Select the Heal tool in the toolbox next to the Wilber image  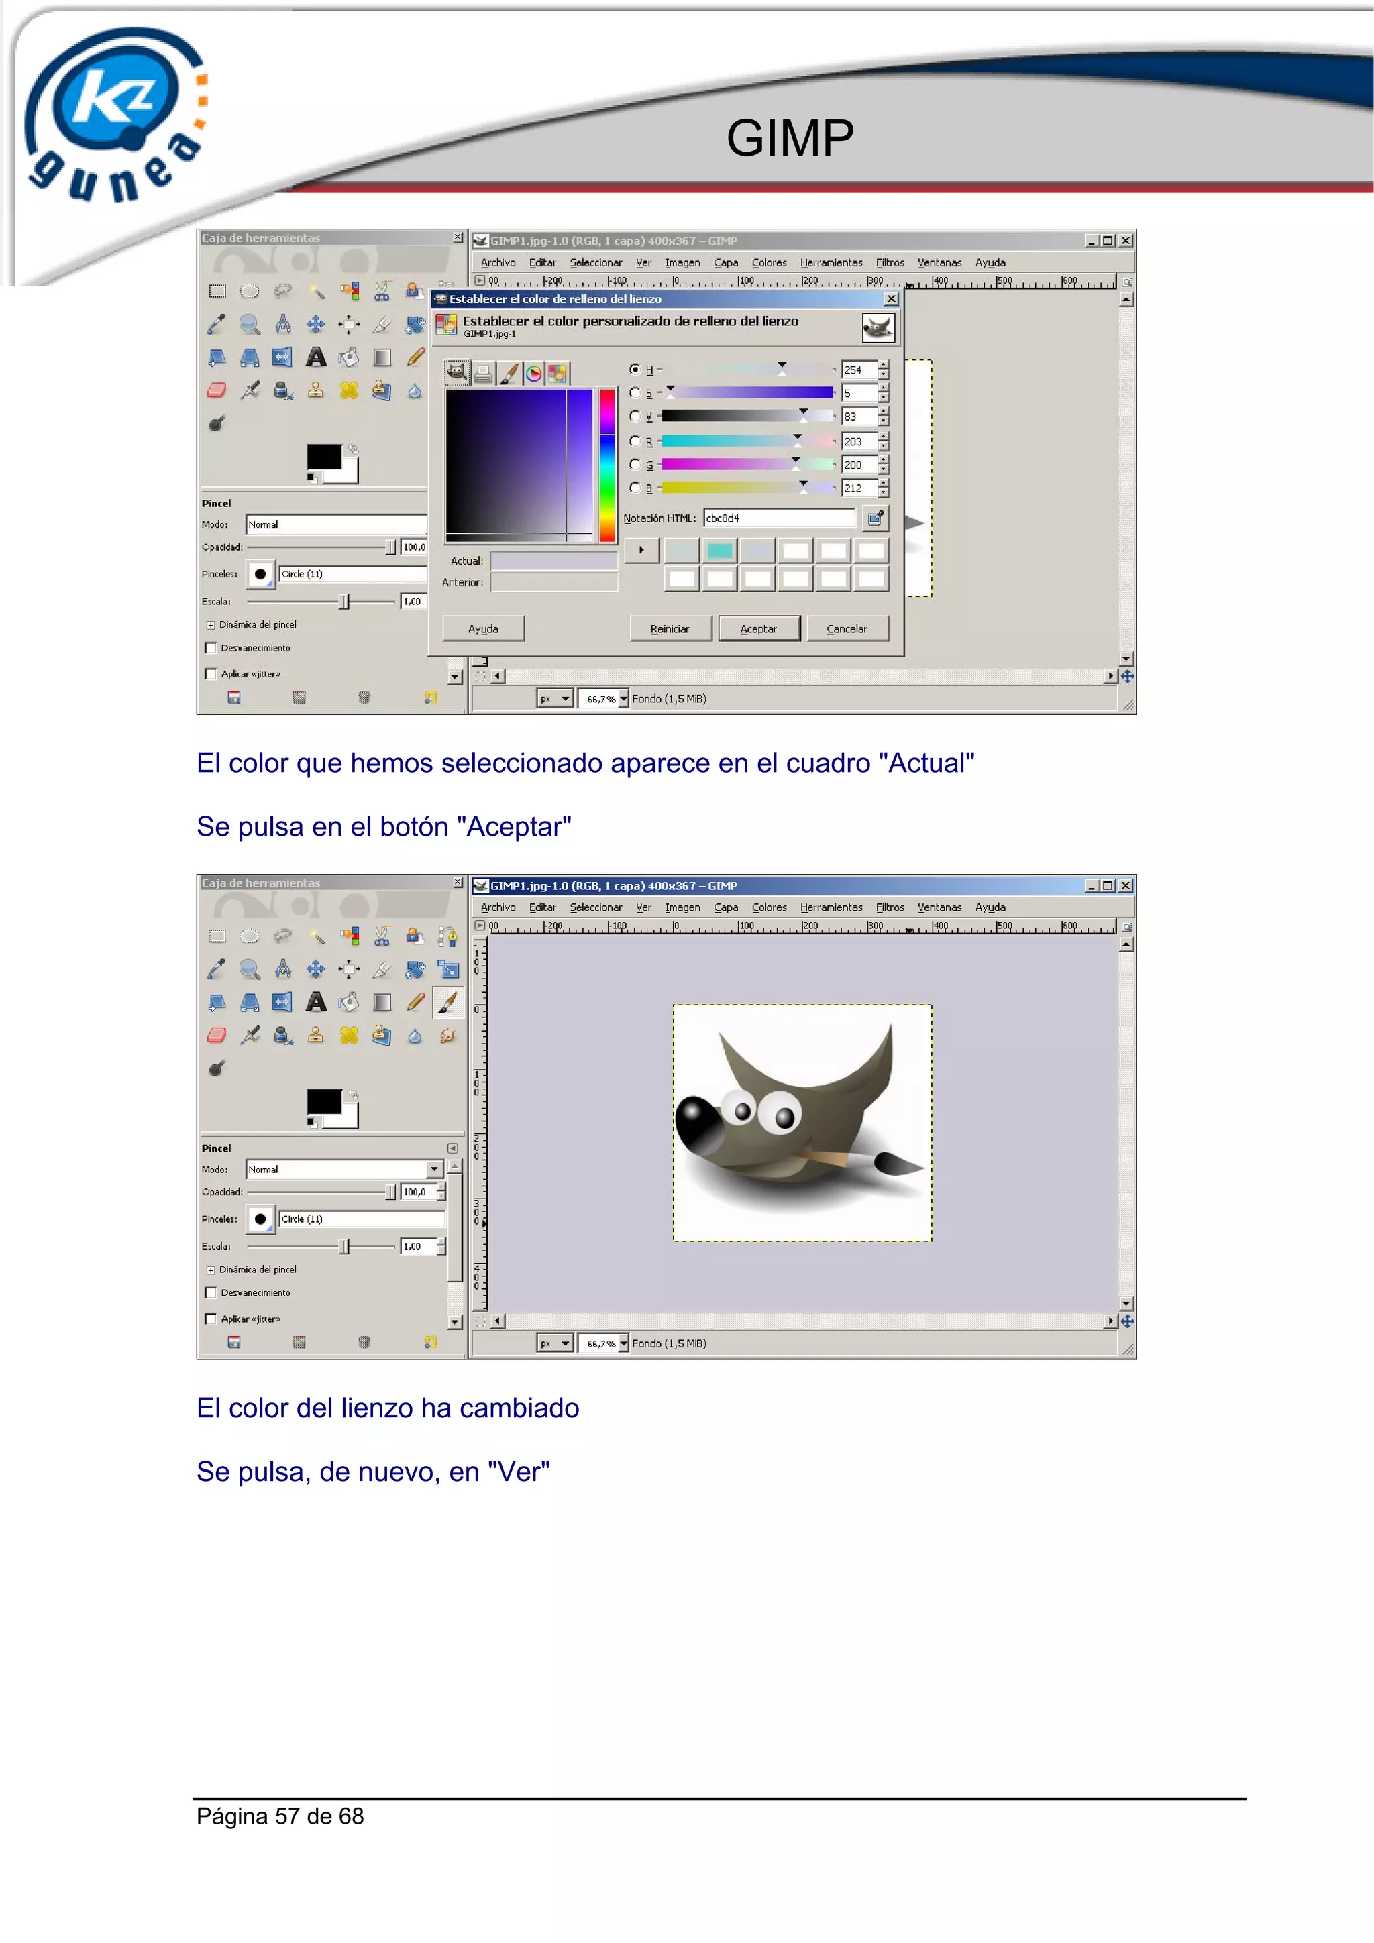(349, 1035)
